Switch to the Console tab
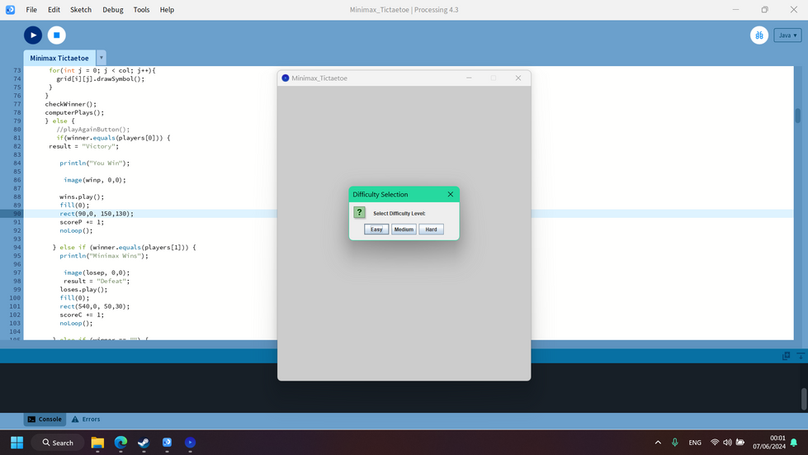This screenshot has height=455, width=808. tap(45, 419)
